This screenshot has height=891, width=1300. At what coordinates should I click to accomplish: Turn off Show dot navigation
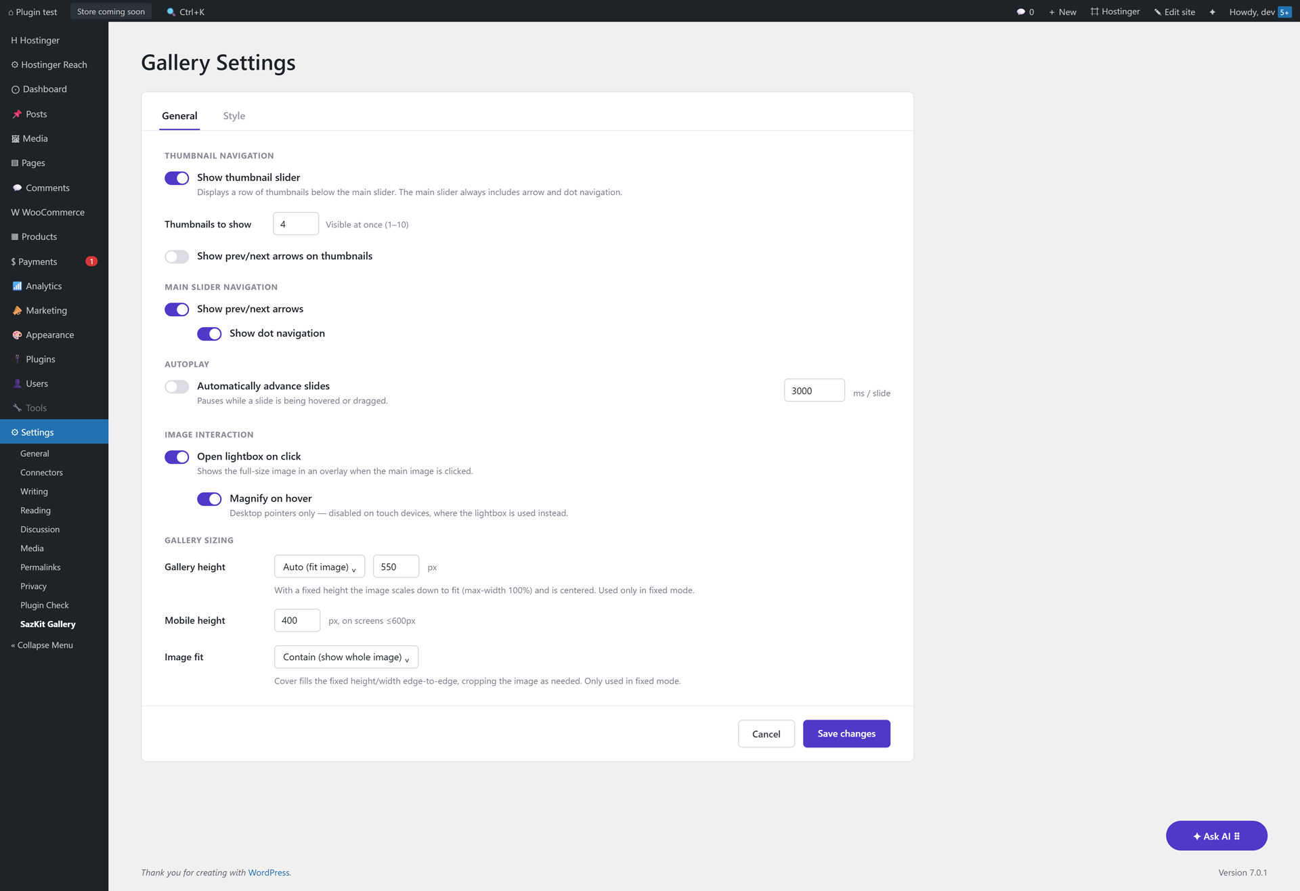click(x=209, y=334)
